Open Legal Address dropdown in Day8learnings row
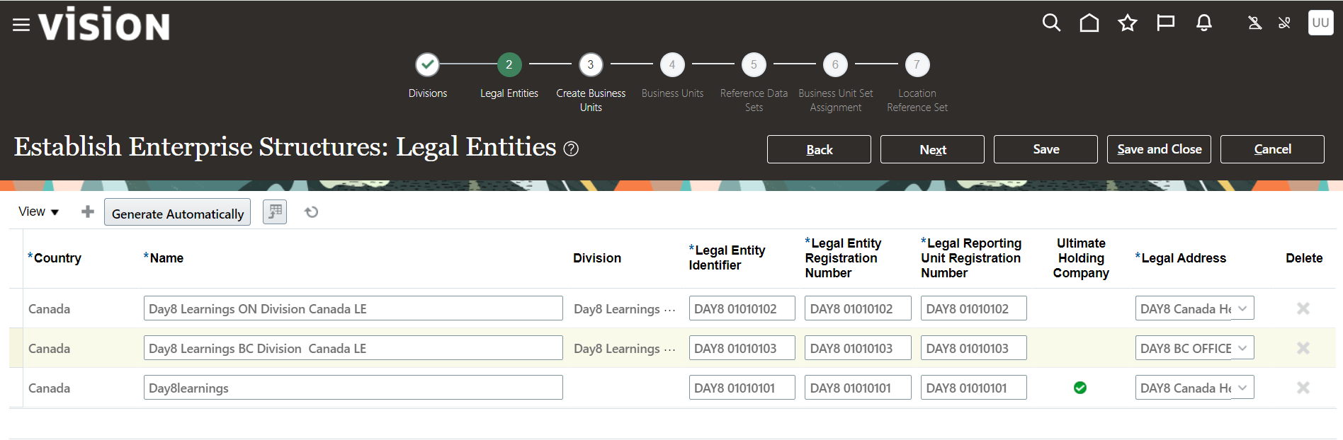The width and height of the screenshot is (1343, 440). [x=1242, y=388]
